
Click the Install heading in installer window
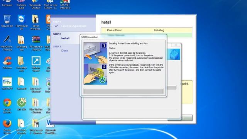pyautogui.click(x=106, y=22)
